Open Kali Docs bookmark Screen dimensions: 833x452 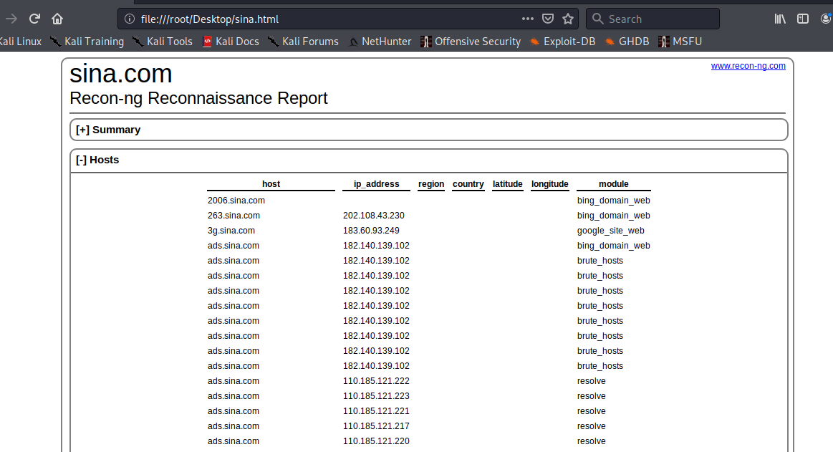(231, 42)
